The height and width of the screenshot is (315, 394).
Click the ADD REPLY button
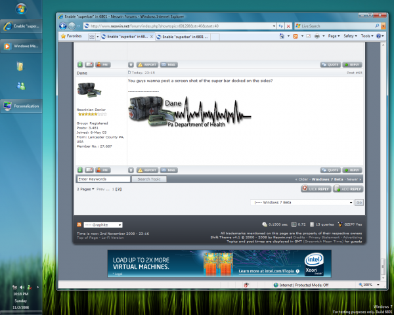[x=348, y=188]
